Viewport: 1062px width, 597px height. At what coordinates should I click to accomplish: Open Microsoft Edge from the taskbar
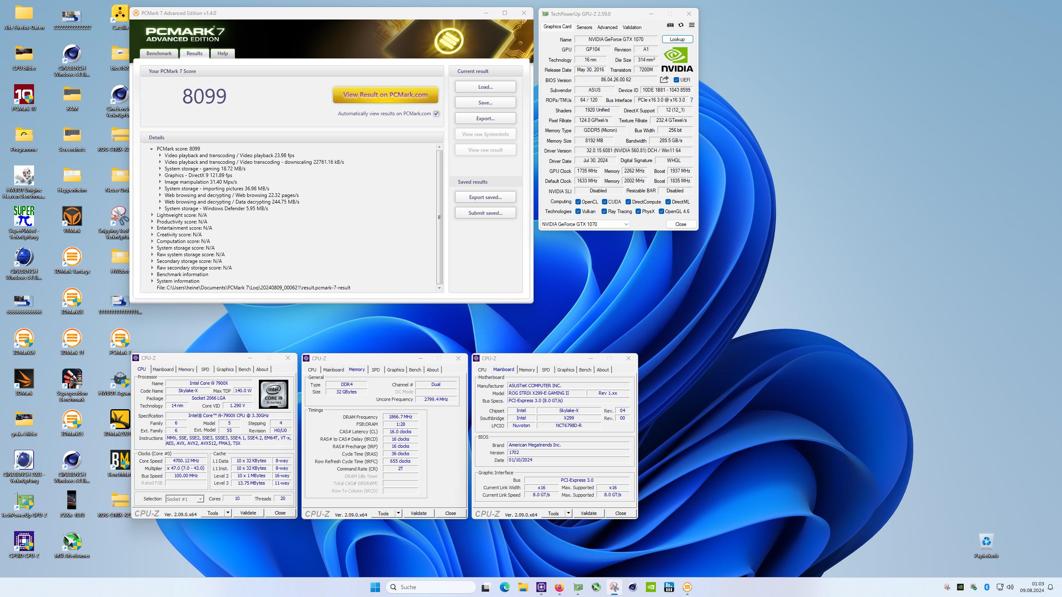[x=504, y=587]
